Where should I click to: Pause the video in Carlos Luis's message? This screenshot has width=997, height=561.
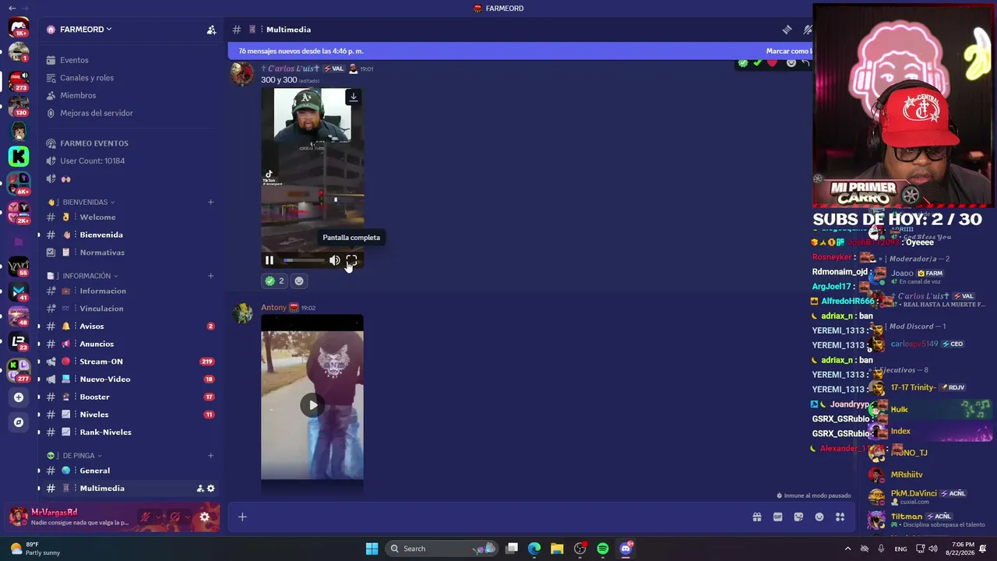(x=270, y=260)
